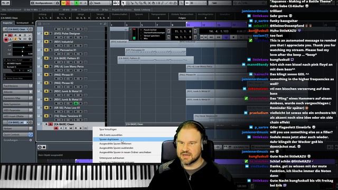The height and width of the screenshot is (190, 338).
Task: Expand the TrackVersions section in Inspector
Action: tap(17, 85)
